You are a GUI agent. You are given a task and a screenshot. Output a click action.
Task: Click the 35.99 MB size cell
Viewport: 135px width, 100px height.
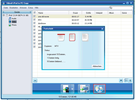pos(88,20)
